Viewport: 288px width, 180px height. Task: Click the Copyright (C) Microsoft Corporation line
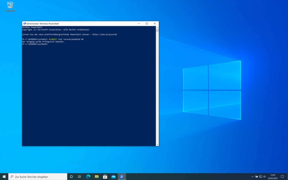pos(56,30)
